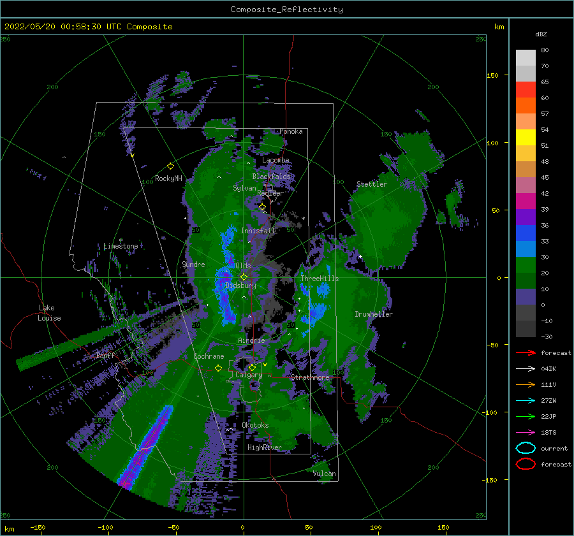Click the Innisfail town label
The width and height of the screenshot is (574, 536).
[x=258, y=231]
